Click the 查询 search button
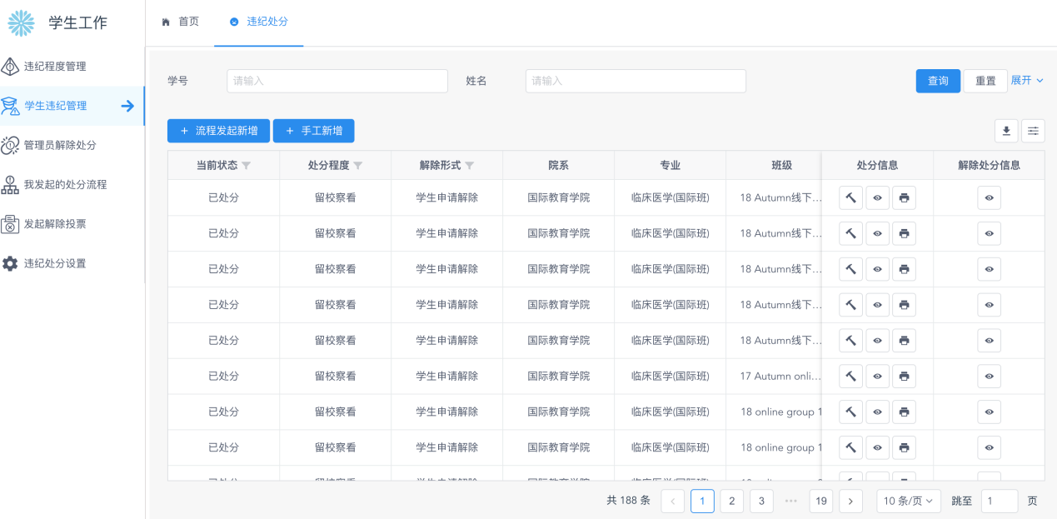The width and height of the screenshot is (1057, 519). [x=938, y=80]
